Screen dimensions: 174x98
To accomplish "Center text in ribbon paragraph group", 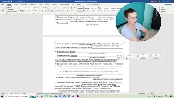I will pos(54,11).
